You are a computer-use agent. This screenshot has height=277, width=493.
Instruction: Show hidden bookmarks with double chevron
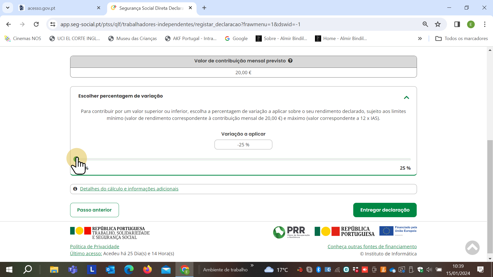point(420,39)
